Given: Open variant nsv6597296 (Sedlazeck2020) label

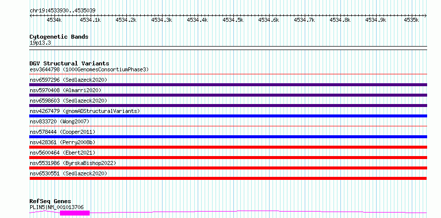Looking at the screenshot, I should (x=68, y=80).
